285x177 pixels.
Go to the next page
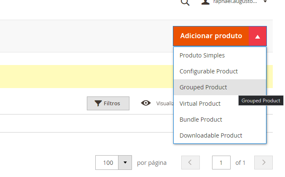pyautogui.click(x=264, y=162)
